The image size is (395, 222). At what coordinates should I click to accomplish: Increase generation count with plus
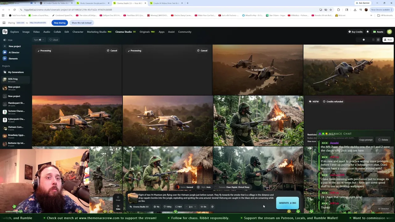point(195,207)
